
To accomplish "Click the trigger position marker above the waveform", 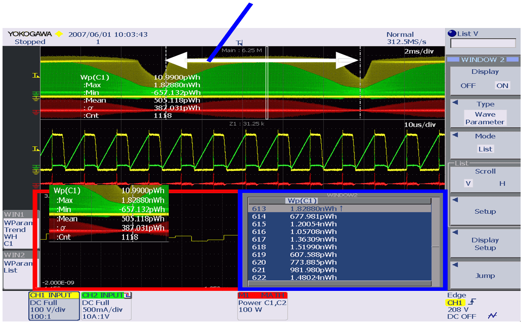I will pyautogui.click(x=240, y=42).
